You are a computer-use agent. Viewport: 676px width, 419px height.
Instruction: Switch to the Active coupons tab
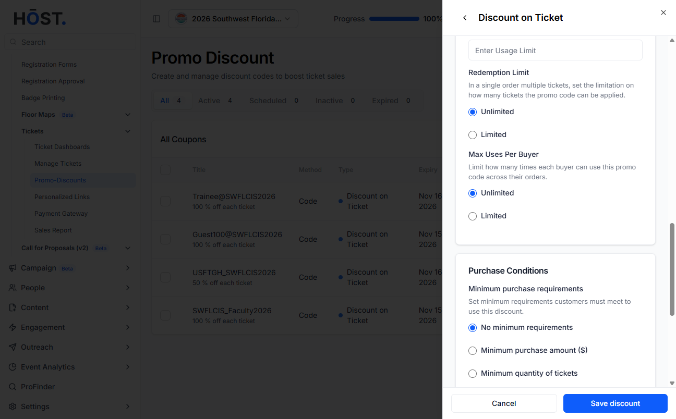click(x=215, y=101)
